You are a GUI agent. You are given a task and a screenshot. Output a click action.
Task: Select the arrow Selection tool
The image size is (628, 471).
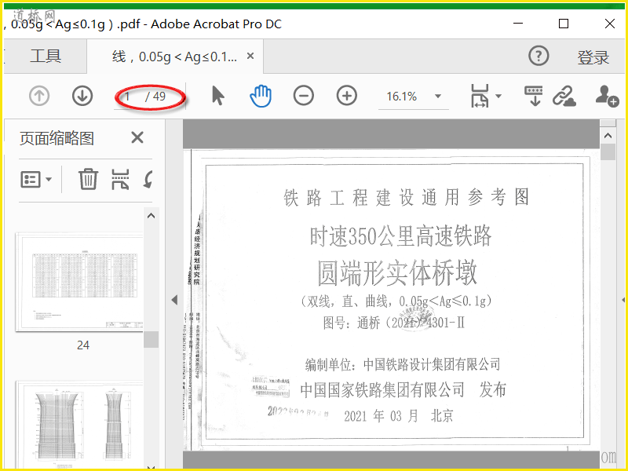pos(218,96)
